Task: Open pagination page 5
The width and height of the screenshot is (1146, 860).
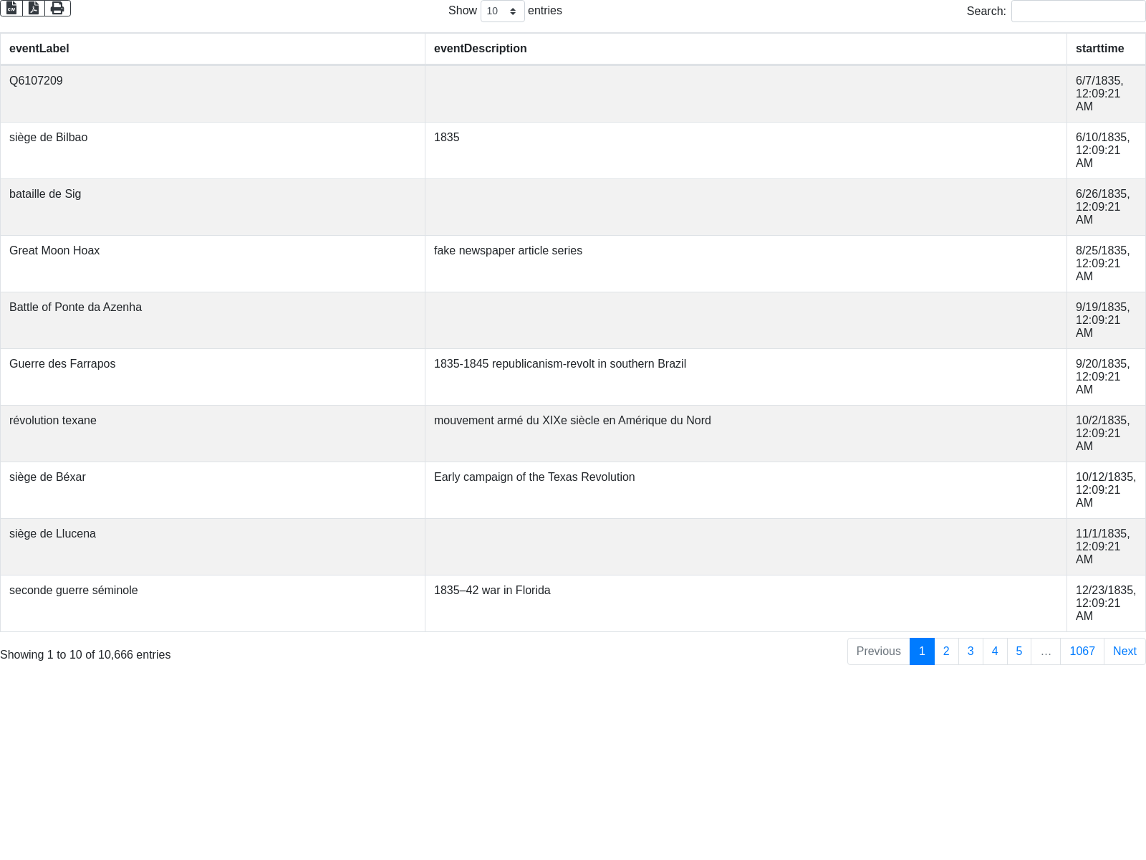Action: click(x=1019, y=651)
